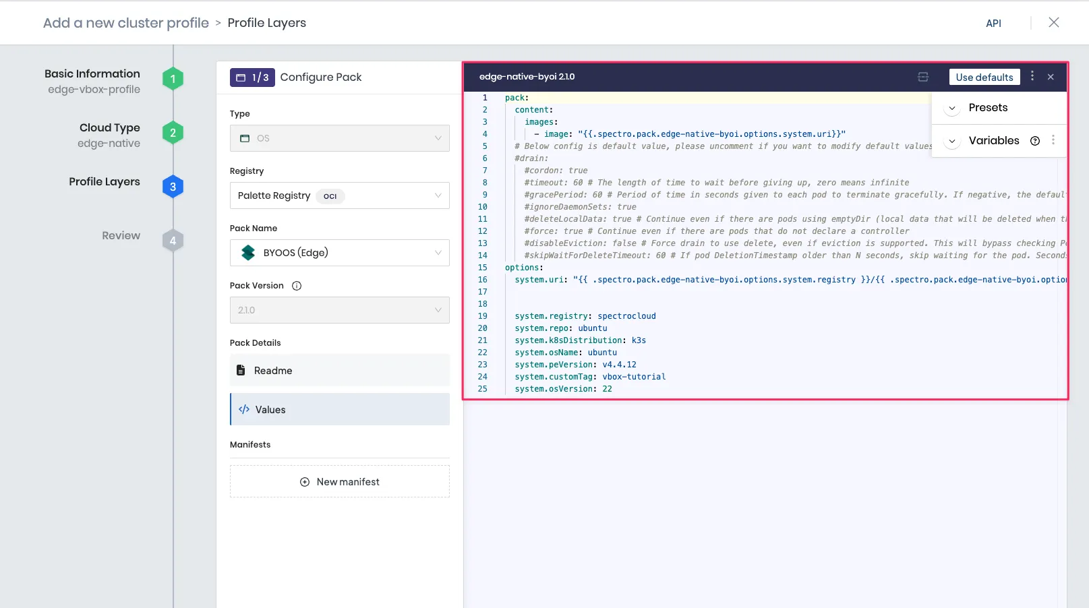
Task: Click New manifest to add a manifest
Action: [339, 481]
